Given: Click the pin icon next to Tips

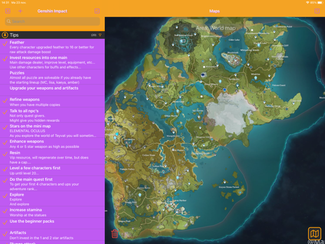Looking at the screenshot, I should pyautogui.click(x=5, y=35).
